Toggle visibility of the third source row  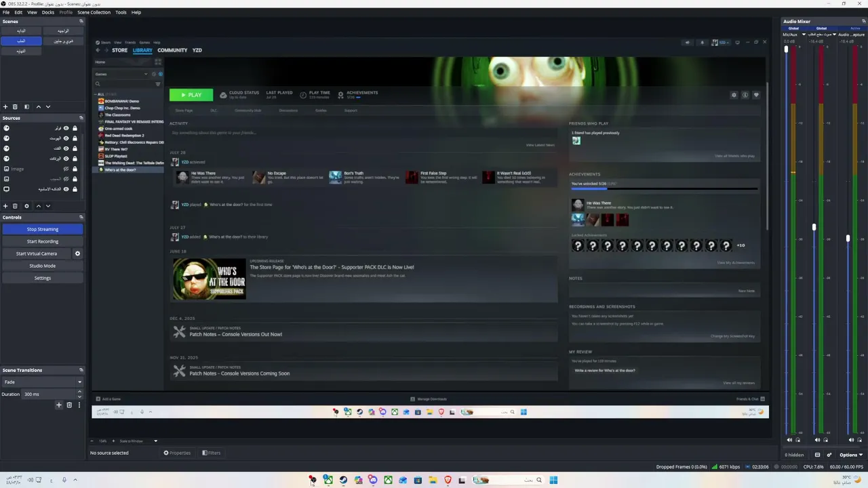pos(66,148)
